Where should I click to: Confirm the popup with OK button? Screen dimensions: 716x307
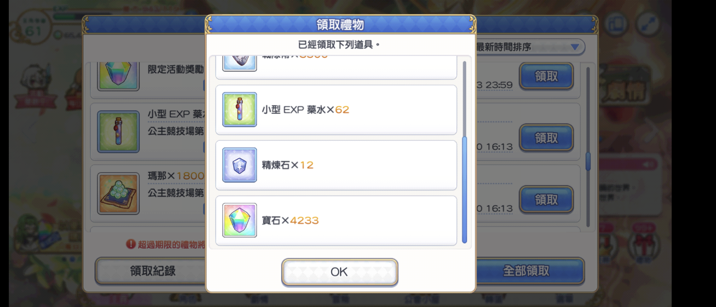[340, 272]
